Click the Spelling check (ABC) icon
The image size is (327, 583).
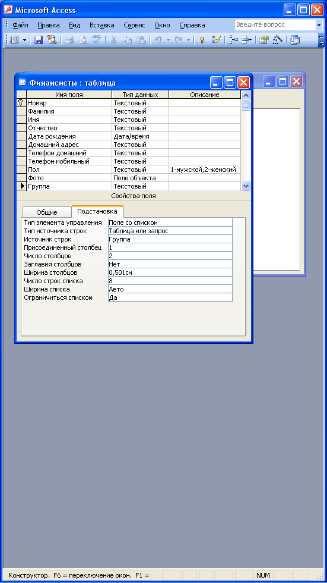click(96, 40)
